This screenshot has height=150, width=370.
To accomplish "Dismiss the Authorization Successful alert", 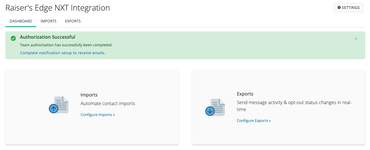I will pos(356,39).
